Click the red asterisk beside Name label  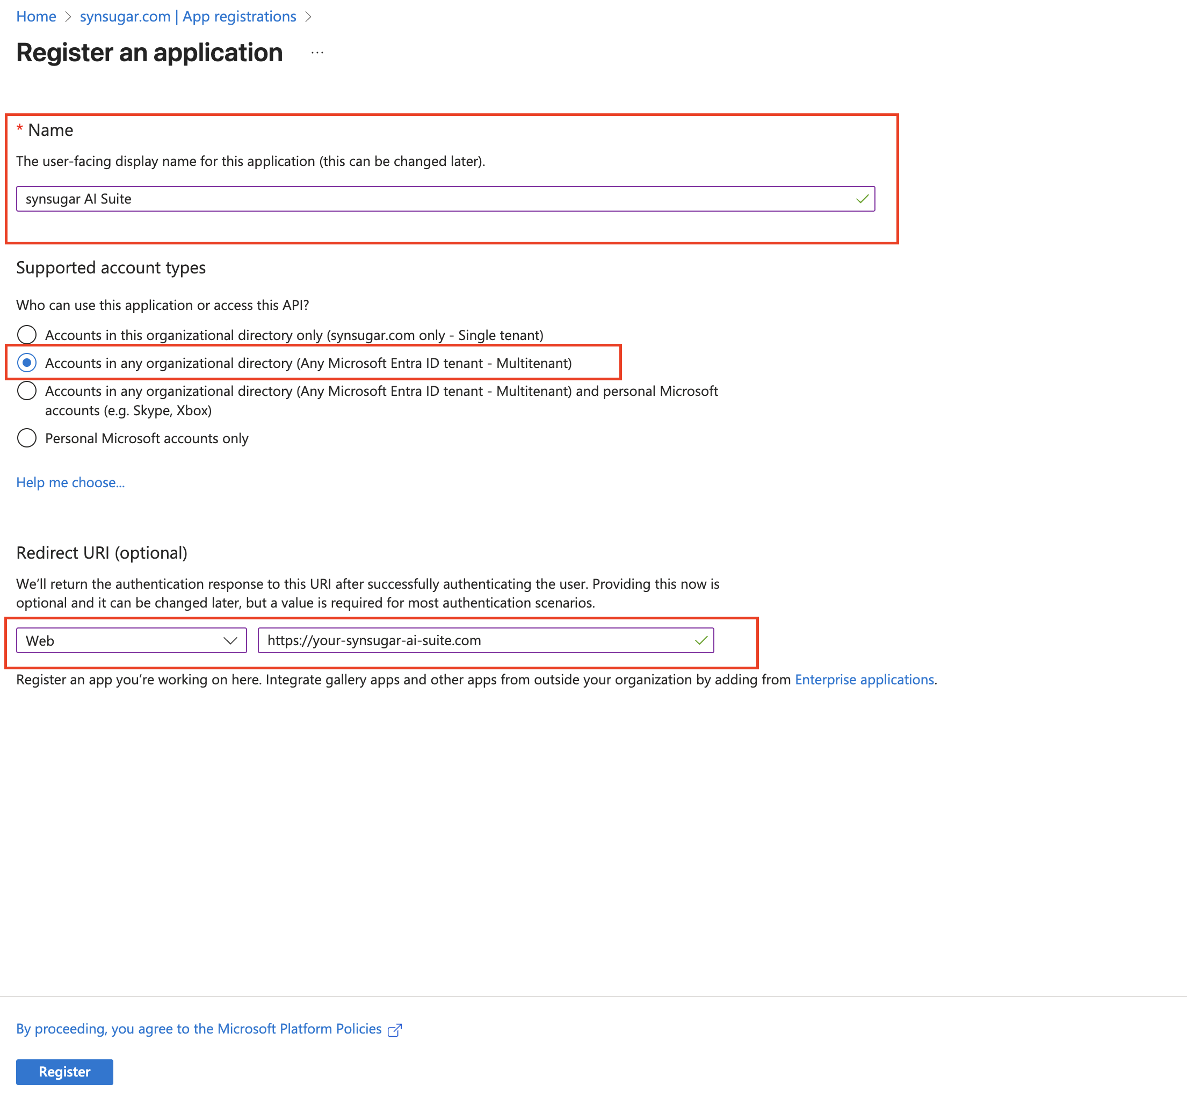tap(20, 127)
